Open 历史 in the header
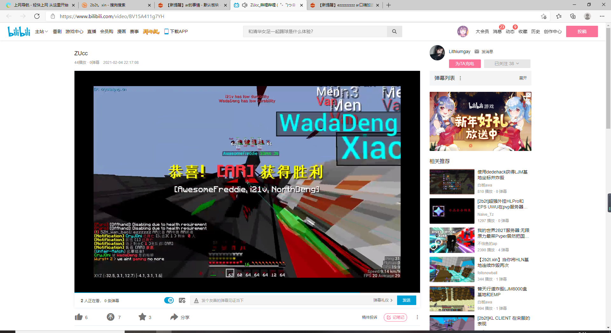 pyautogui.click(x=535, y=31)
